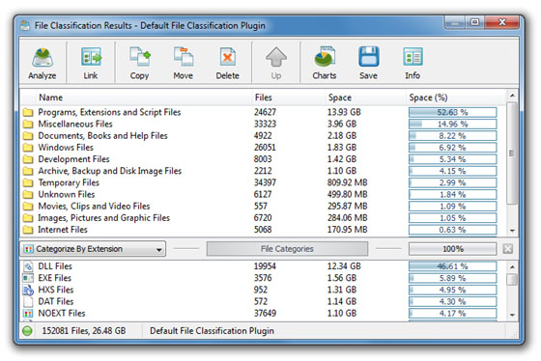Open the Categorize By Extension dropdown

pos(93,249)
